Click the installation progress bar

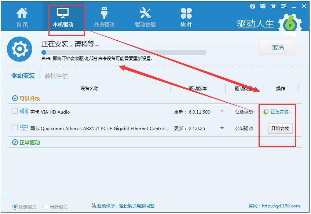coord(124,52)
